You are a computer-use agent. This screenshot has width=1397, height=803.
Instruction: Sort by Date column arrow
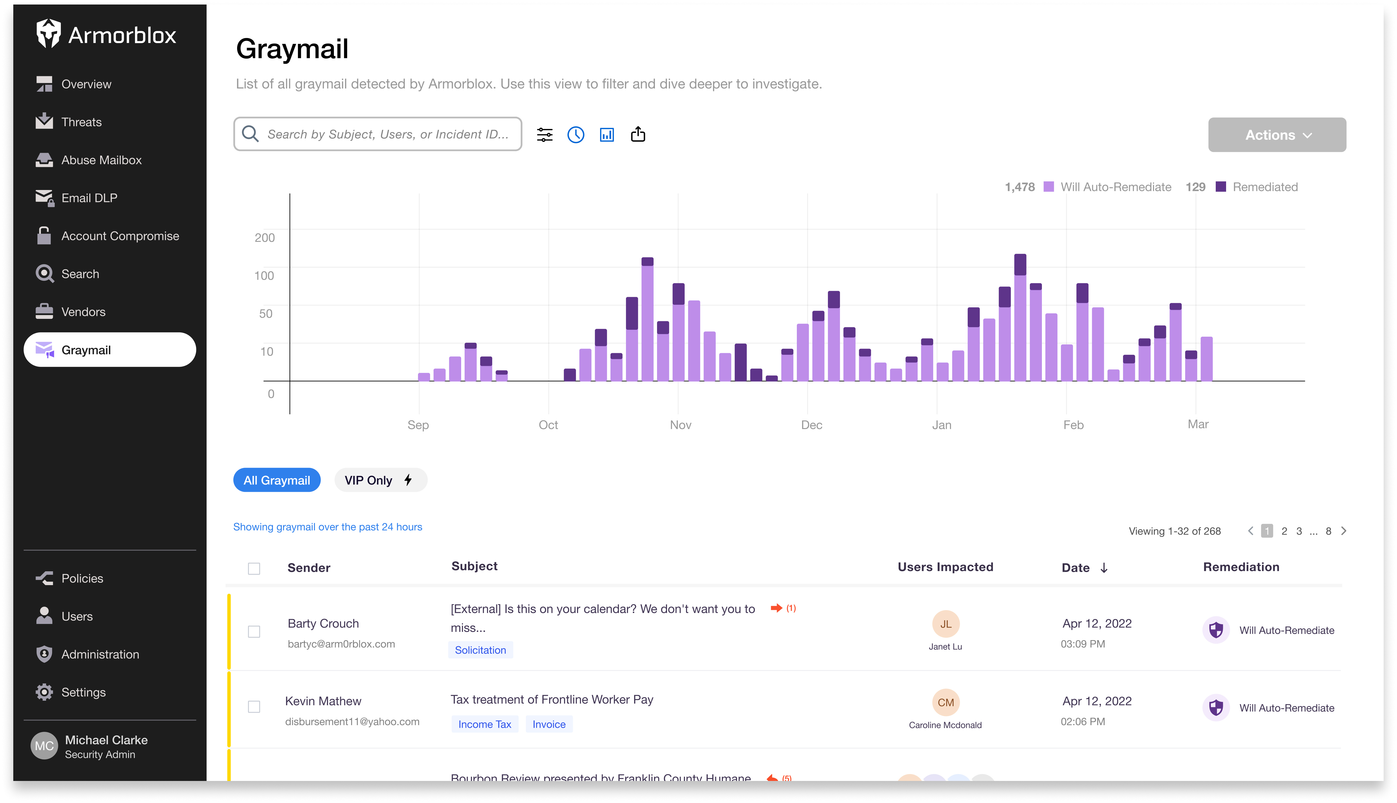click(1104, 568)
